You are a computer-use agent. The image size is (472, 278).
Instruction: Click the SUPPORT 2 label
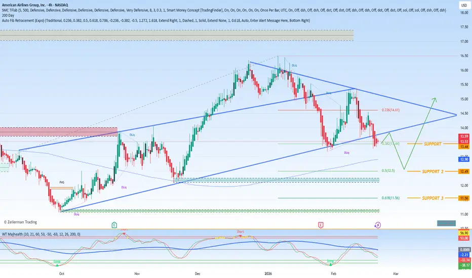[x=432, y=171]
